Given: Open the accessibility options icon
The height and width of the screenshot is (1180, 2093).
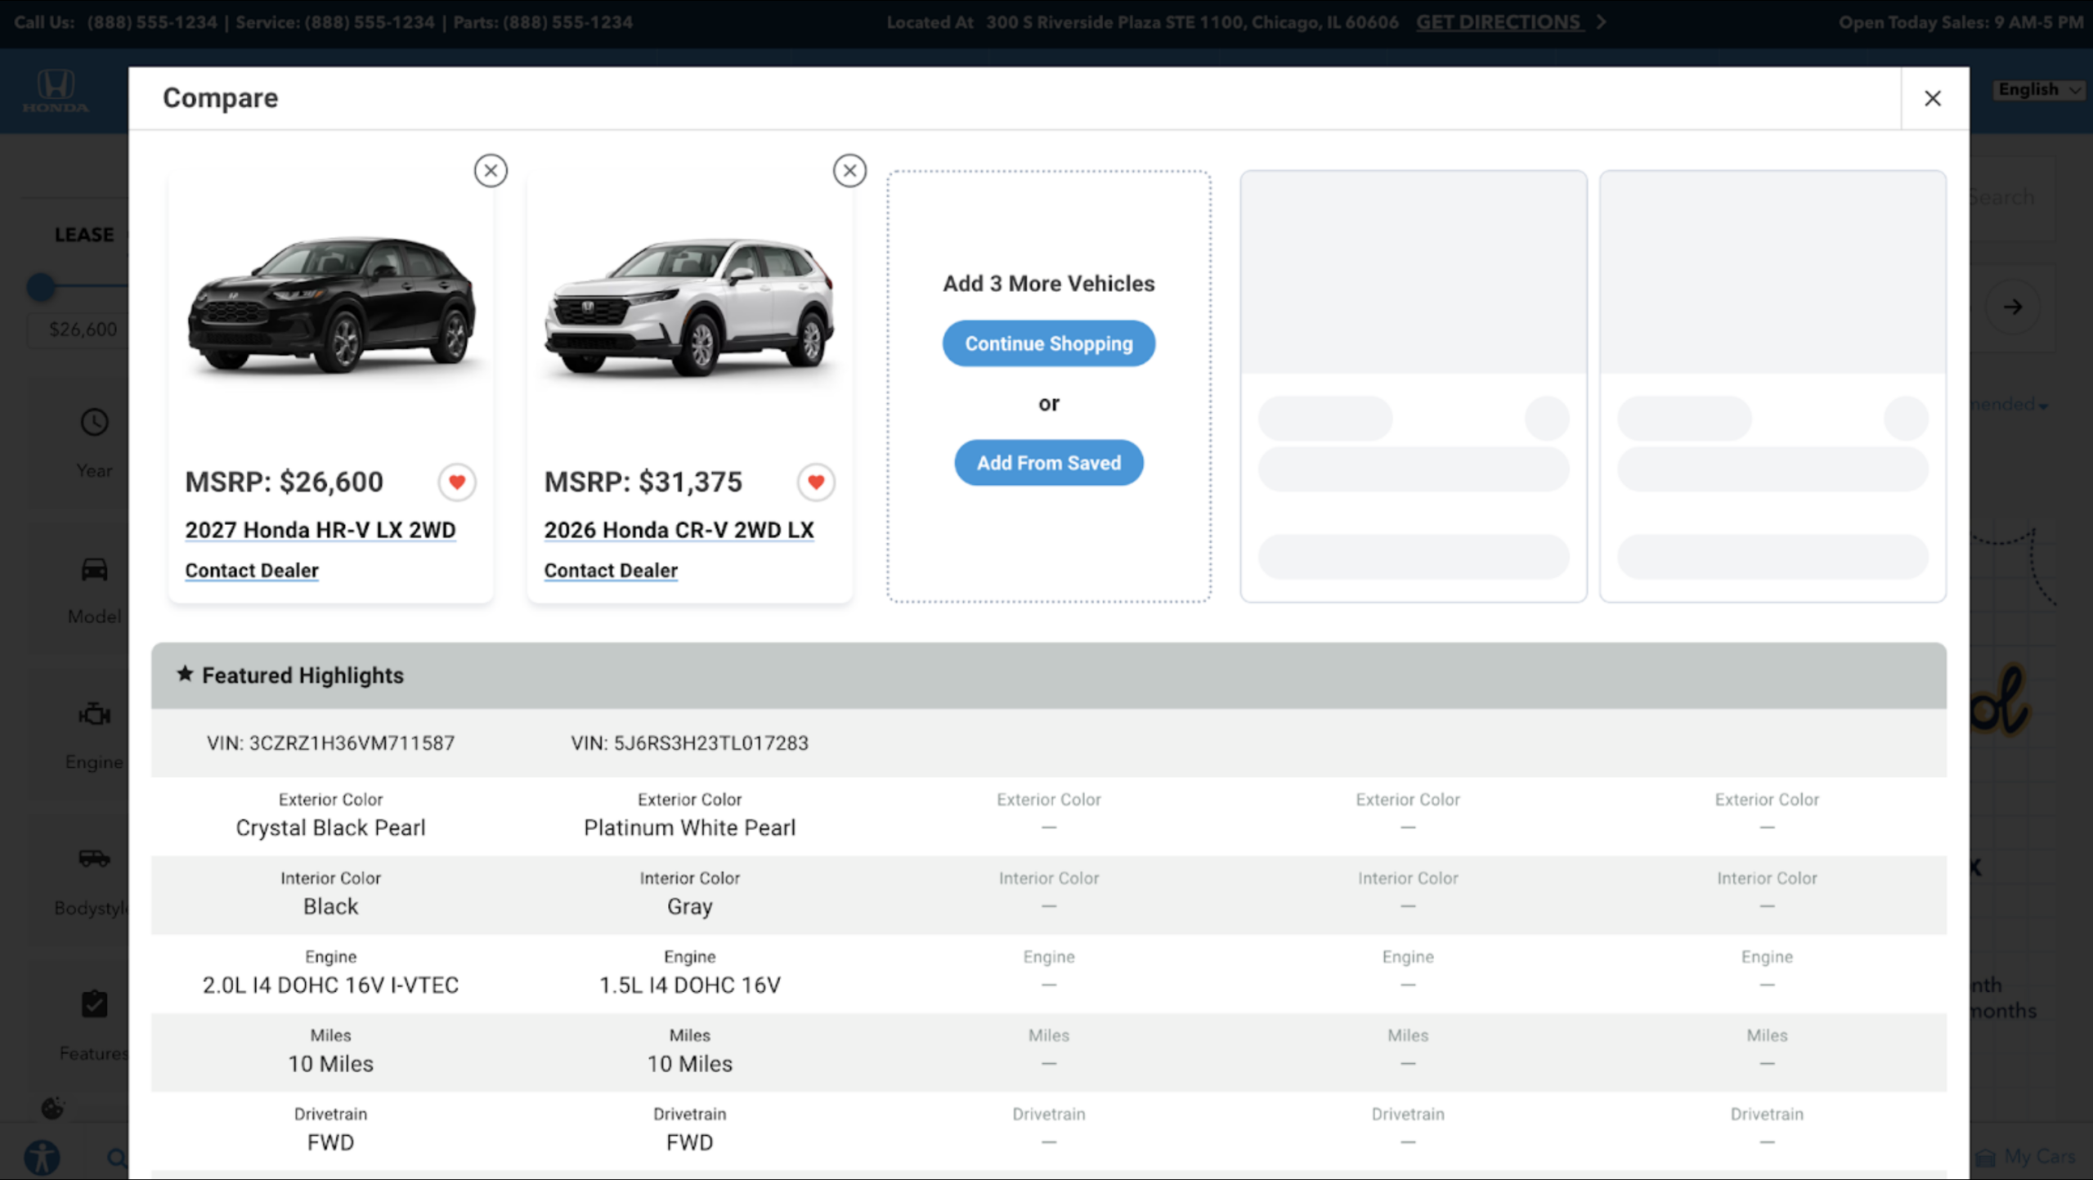Looking at the screenshot, I should pos(42,1157).
